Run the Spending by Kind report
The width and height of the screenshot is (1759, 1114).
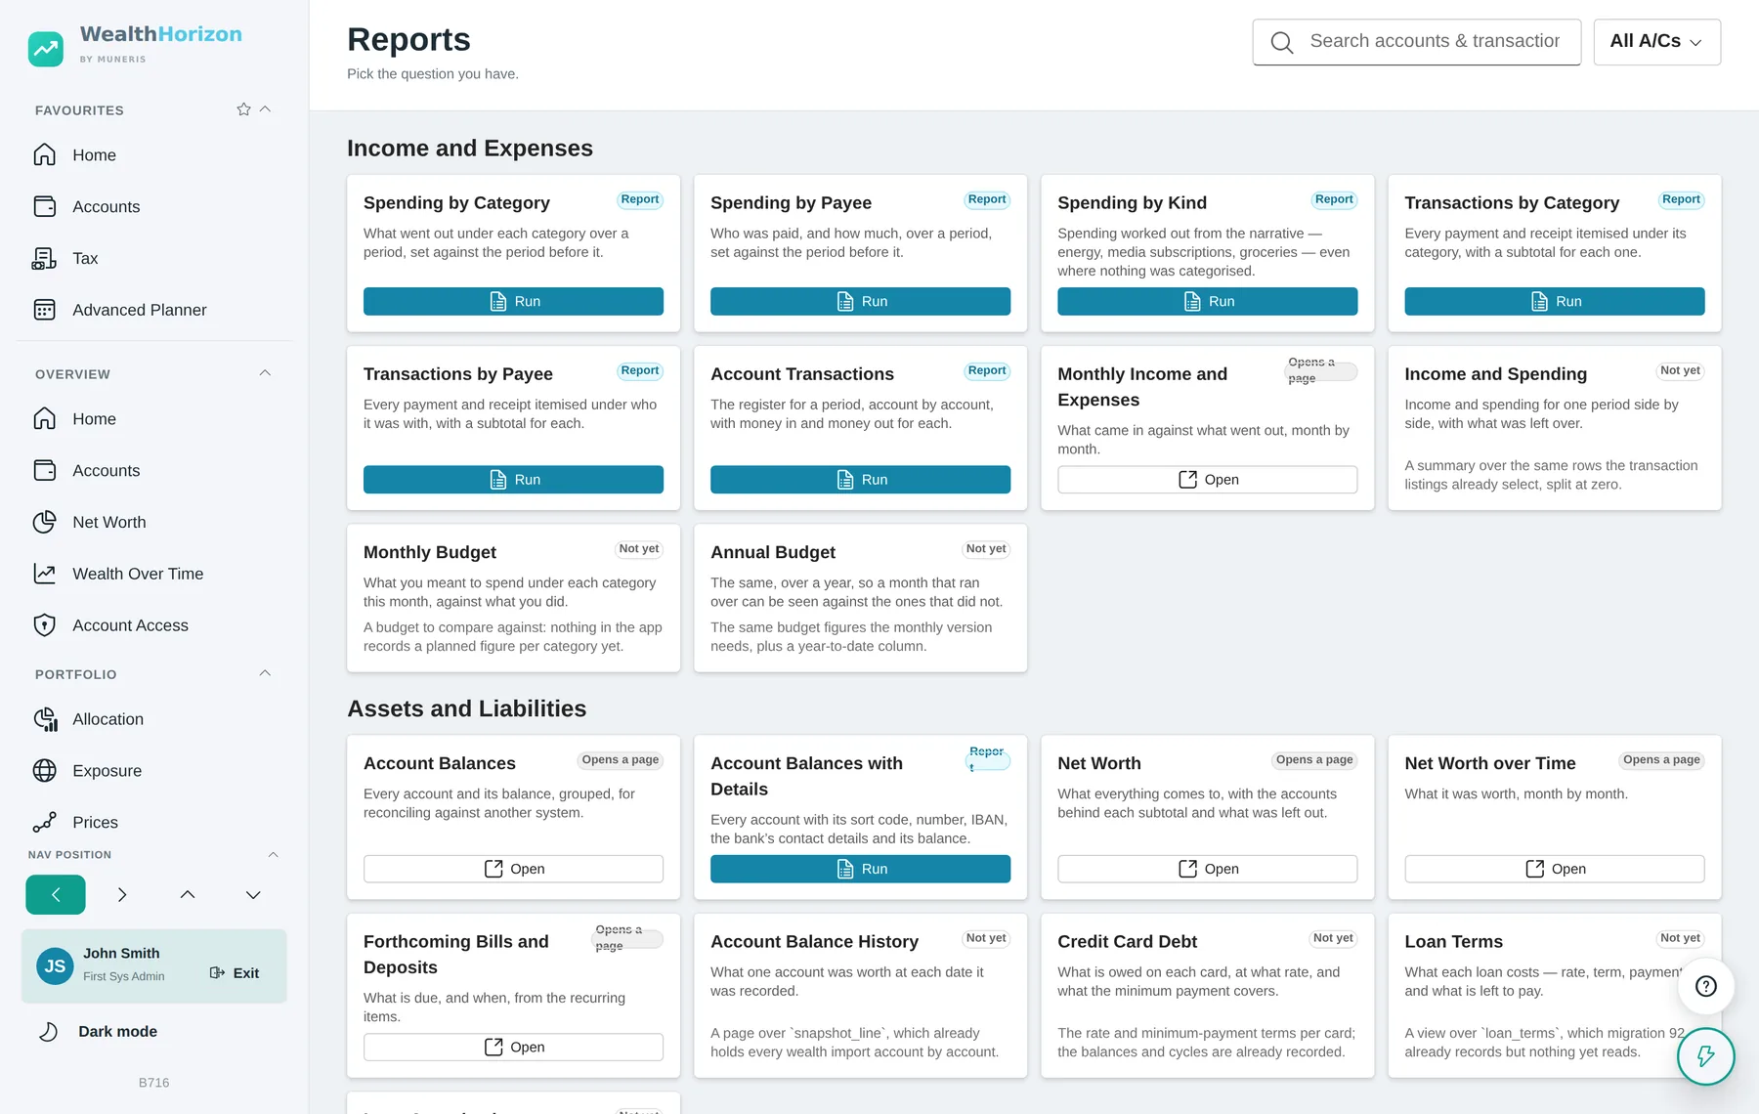pos(1207,302)
